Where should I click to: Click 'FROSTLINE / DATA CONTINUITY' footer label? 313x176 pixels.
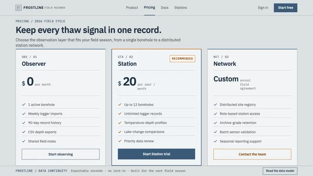[x=41, y=171]
